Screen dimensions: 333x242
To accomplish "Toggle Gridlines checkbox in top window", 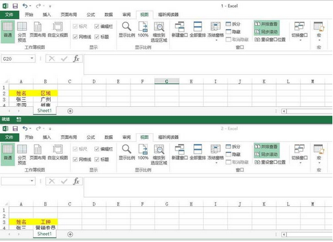I will (75, 36).
